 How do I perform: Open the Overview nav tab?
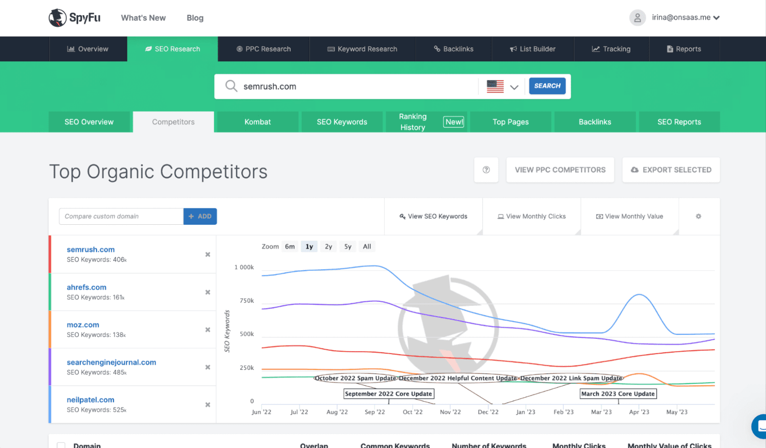[x=88, y=49]
